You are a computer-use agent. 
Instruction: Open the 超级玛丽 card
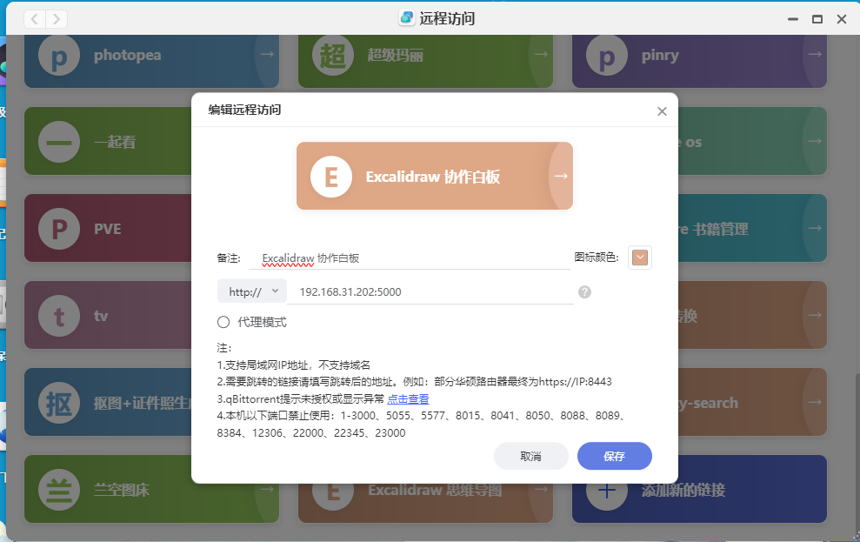coord(425,61)
